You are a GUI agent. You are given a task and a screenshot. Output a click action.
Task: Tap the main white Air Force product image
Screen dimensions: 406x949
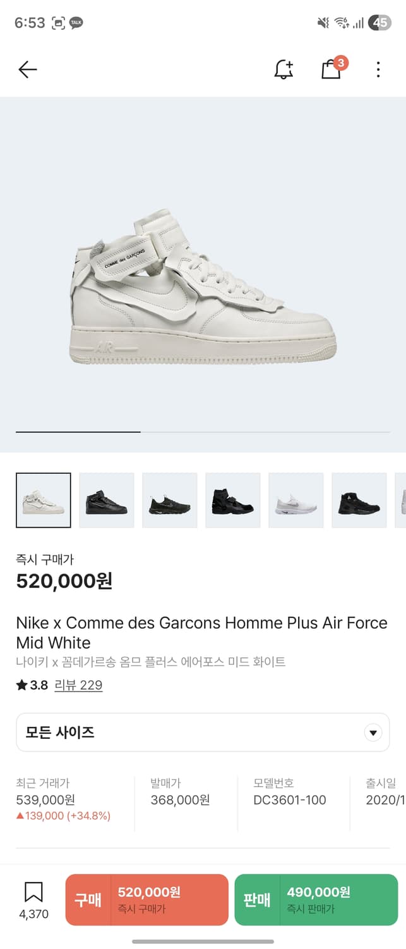tap(203, 285)
